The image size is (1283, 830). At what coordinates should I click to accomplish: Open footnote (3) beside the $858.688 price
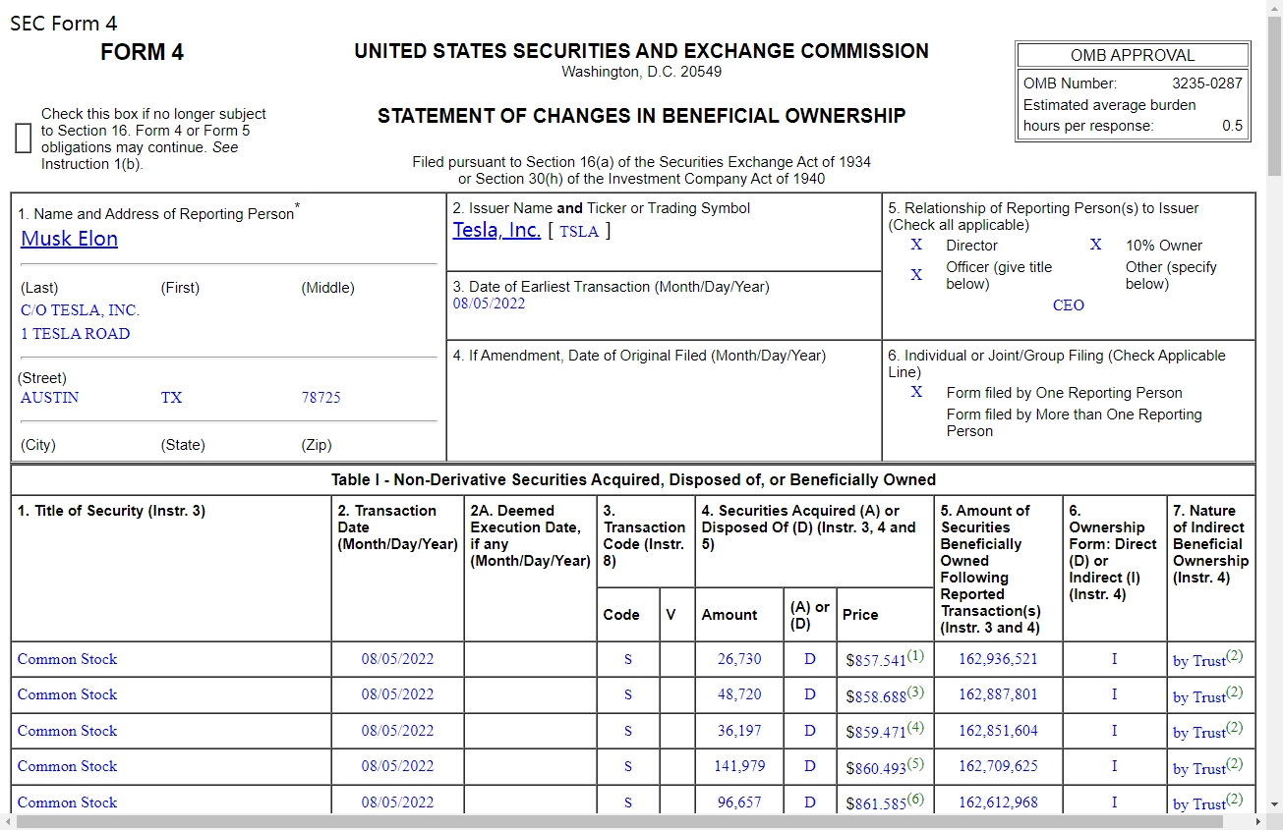(915, 692)
